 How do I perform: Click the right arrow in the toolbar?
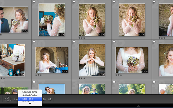[50, 99]
